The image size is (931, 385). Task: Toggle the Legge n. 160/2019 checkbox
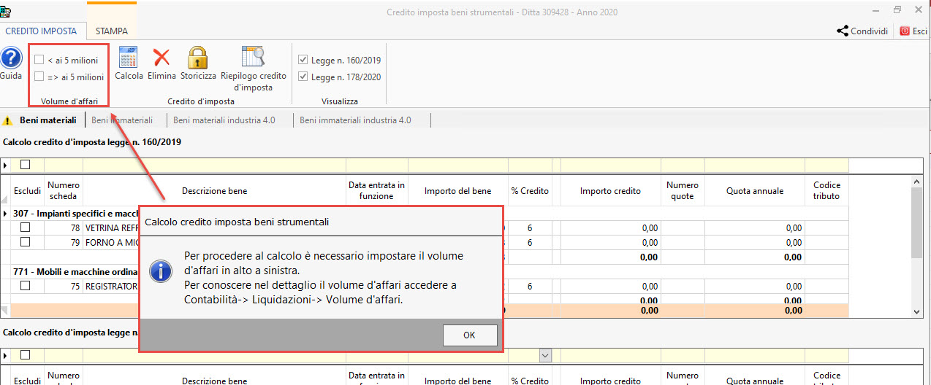[x=303, y=60]
